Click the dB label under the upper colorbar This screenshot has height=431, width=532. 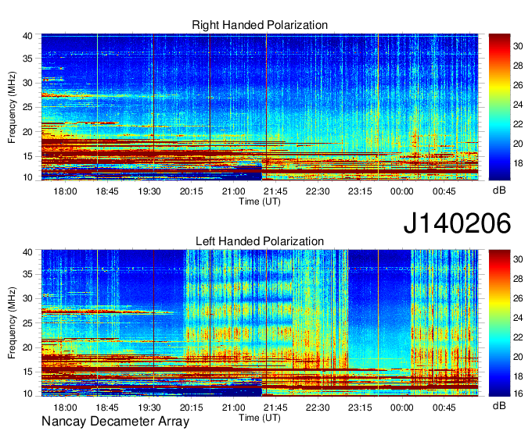(499, 191)
